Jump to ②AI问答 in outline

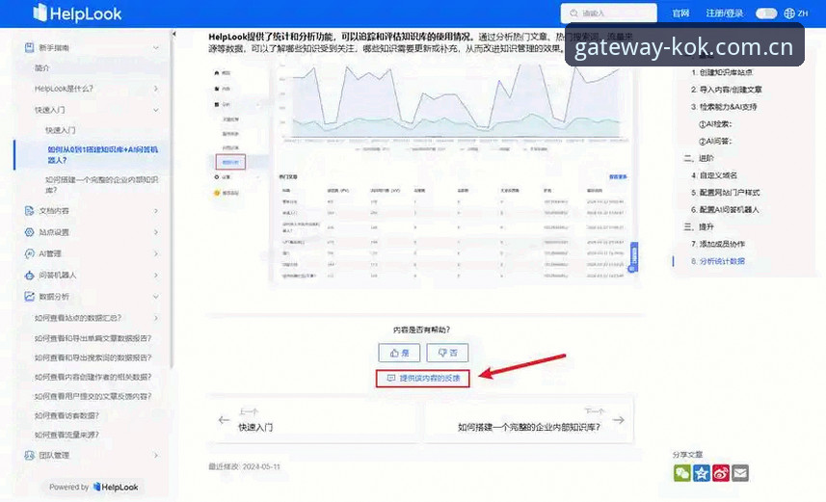click(x=715, y=142)
